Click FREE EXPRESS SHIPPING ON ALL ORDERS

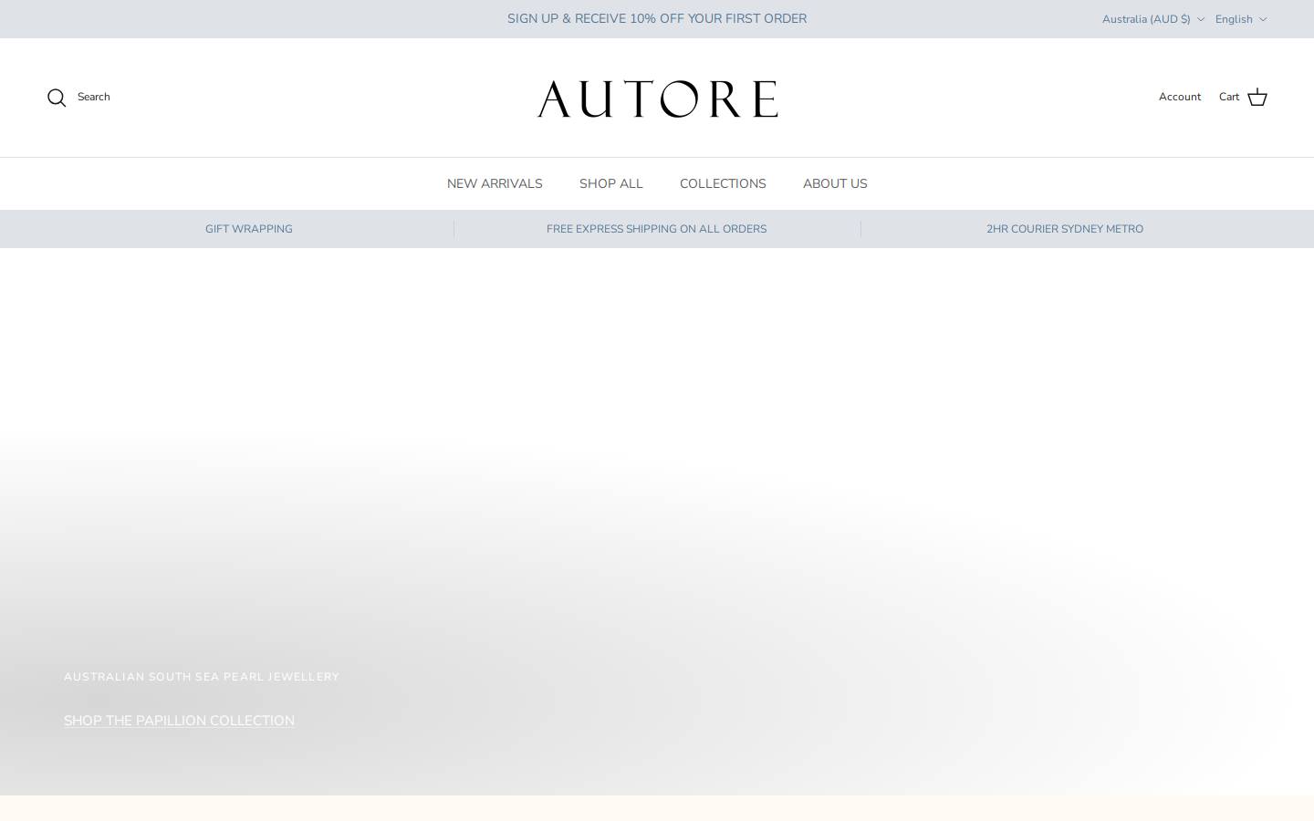(x=657, y=229)
